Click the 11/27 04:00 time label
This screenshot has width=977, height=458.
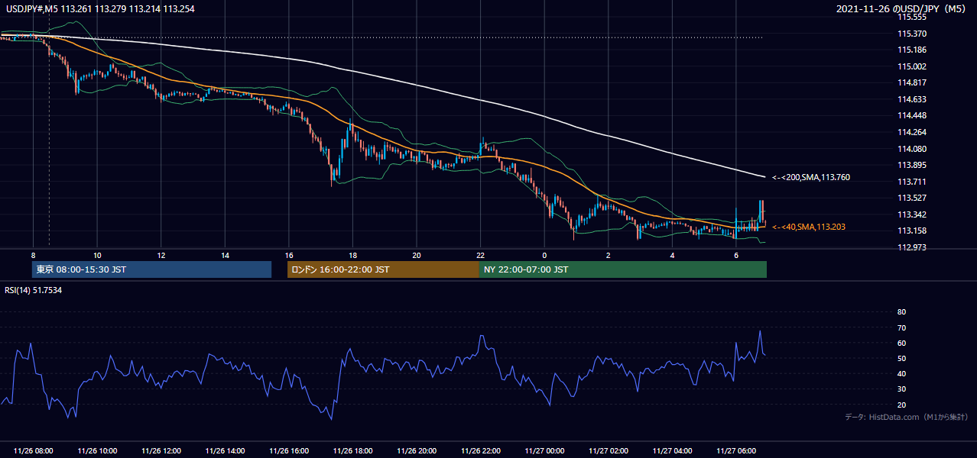[672, 451]
